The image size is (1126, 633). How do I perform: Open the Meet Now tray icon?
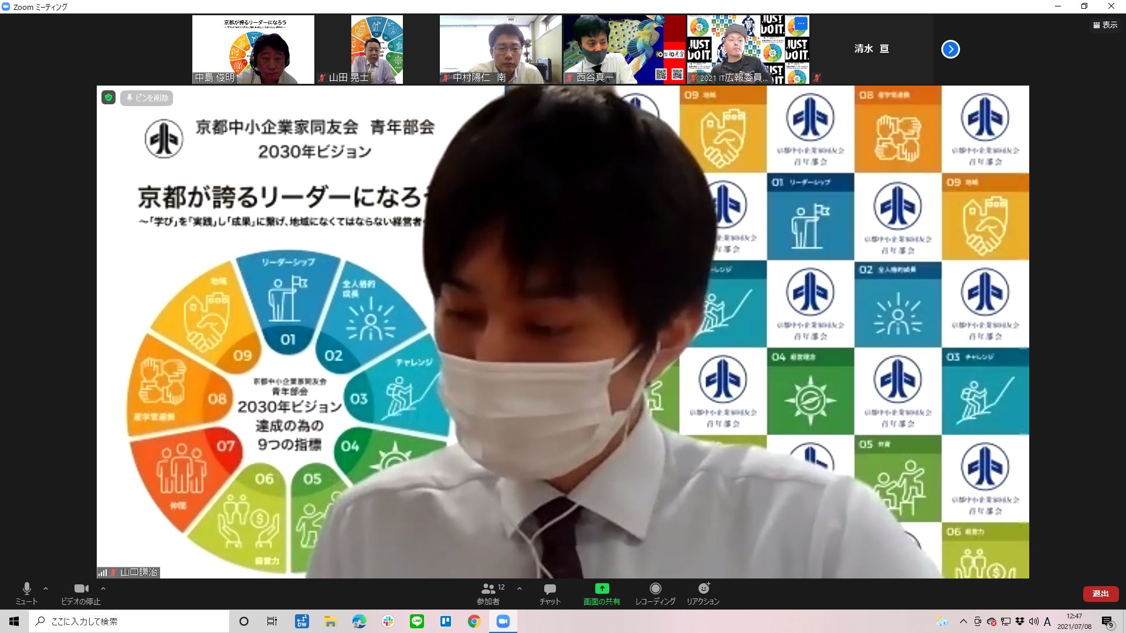click(978, 621)
